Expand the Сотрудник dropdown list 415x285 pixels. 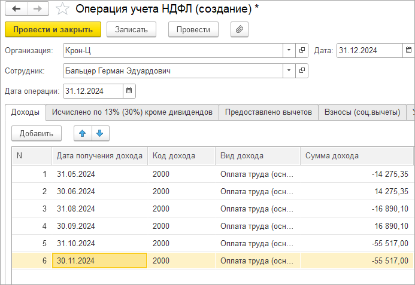pos(289,71)
